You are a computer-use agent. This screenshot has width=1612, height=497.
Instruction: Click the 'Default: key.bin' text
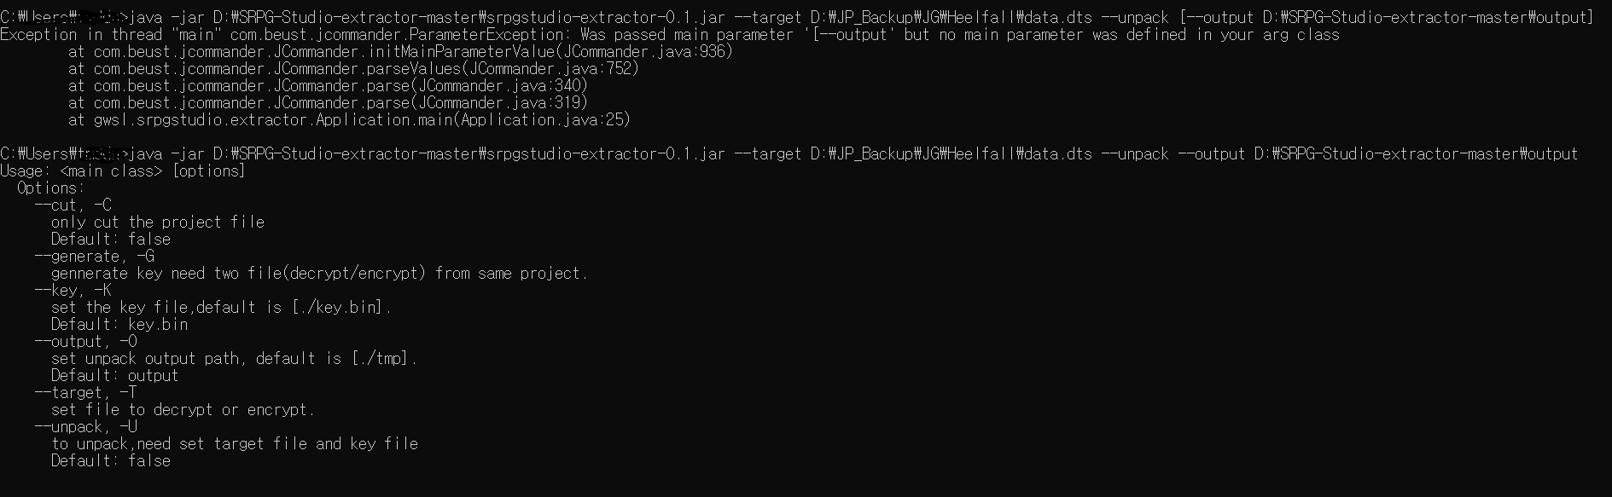tap(119, 325)
